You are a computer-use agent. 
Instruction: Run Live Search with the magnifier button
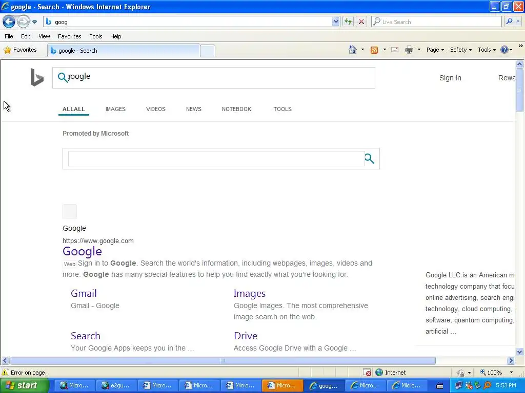pyautogui.click(x=509, y=21)
